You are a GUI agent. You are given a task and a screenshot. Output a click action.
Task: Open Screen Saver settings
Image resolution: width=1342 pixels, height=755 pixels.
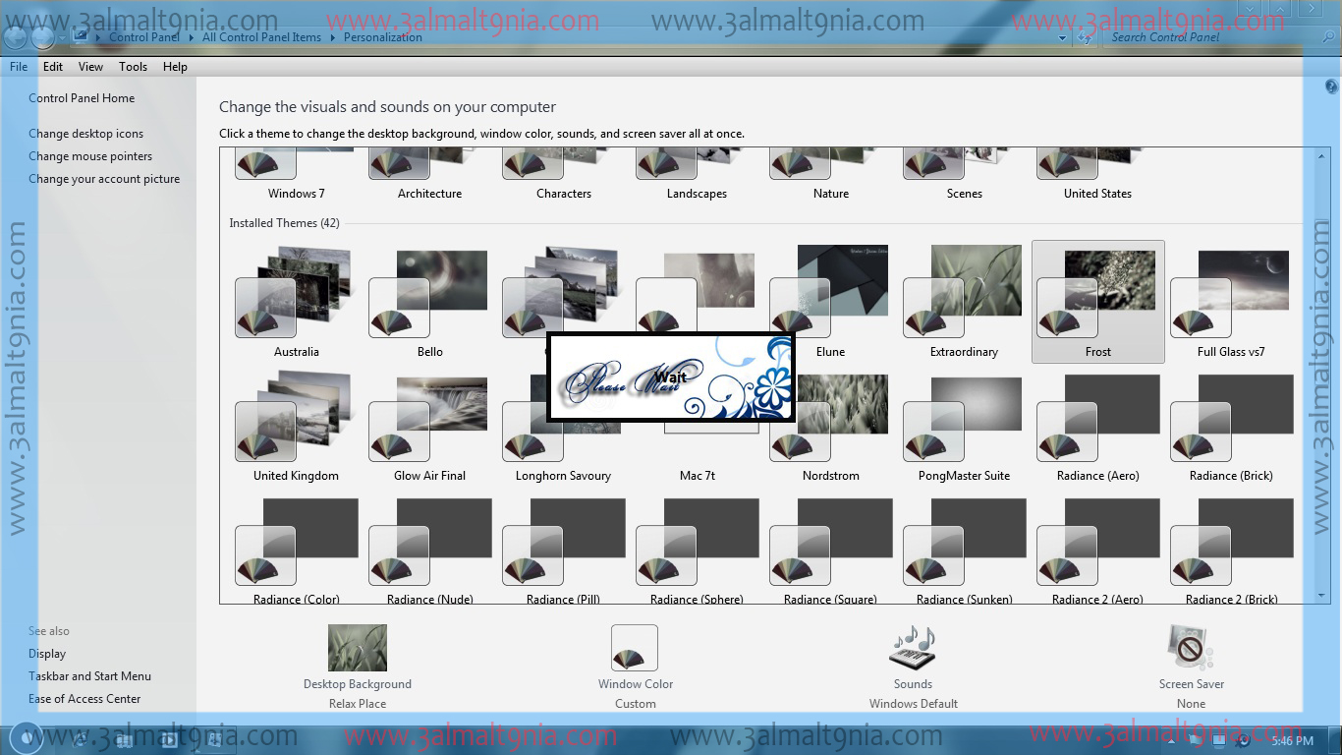1191,666
